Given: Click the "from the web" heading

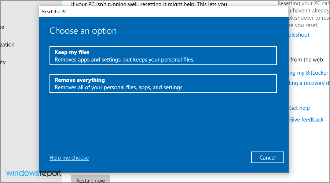Looking at the screenshot, I should 306,59.
